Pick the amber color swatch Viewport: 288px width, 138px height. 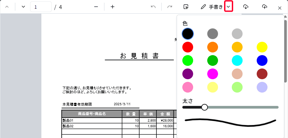click(237, 47)
